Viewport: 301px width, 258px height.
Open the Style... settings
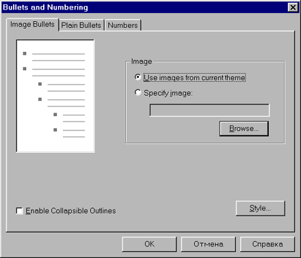click(260, 208)
